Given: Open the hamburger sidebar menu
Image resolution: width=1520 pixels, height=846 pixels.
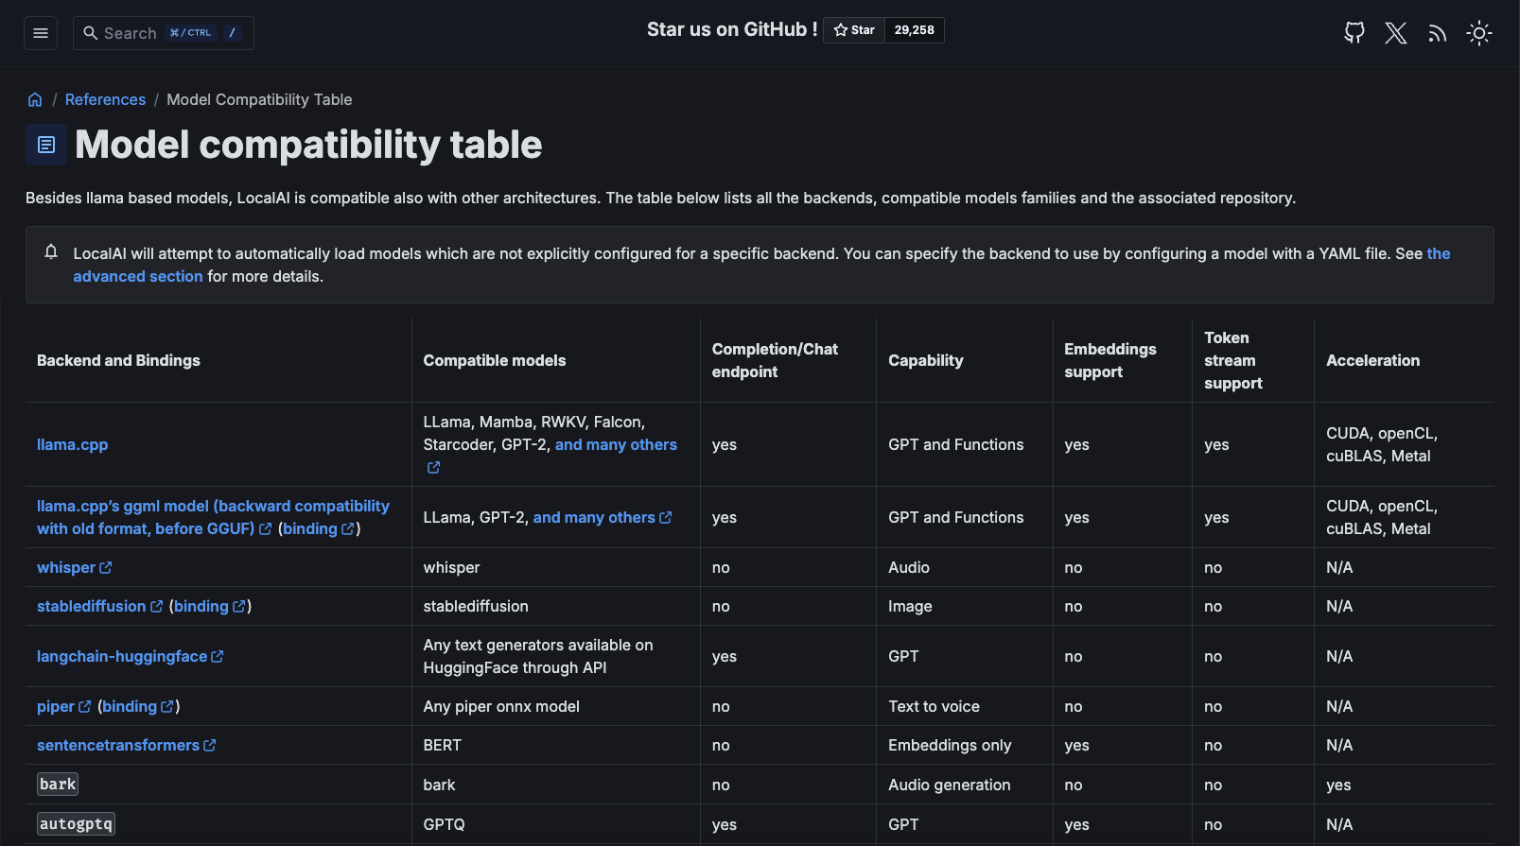Looking at the screenshot, I should pos(41,33).
